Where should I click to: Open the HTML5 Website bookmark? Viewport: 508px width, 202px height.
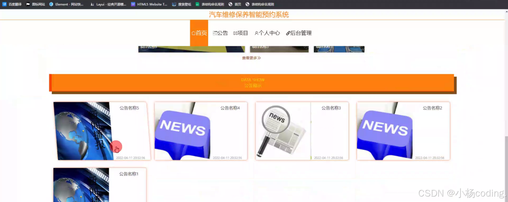click(149, 4)
